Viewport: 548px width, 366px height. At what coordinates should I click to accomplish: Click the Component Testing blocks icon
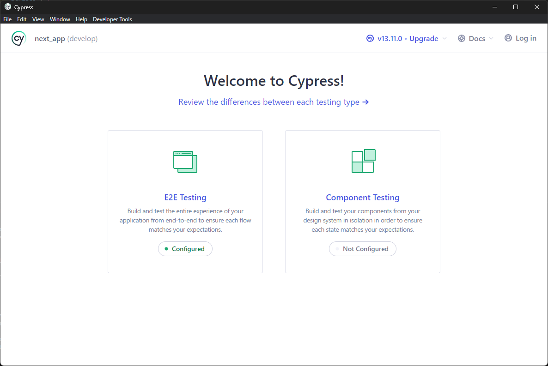[x=364, y=161]
